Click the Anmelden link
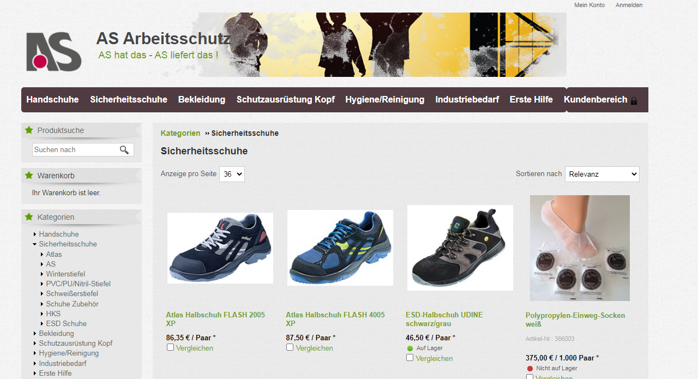The image size is (698, 379). [x=629, y=5]
